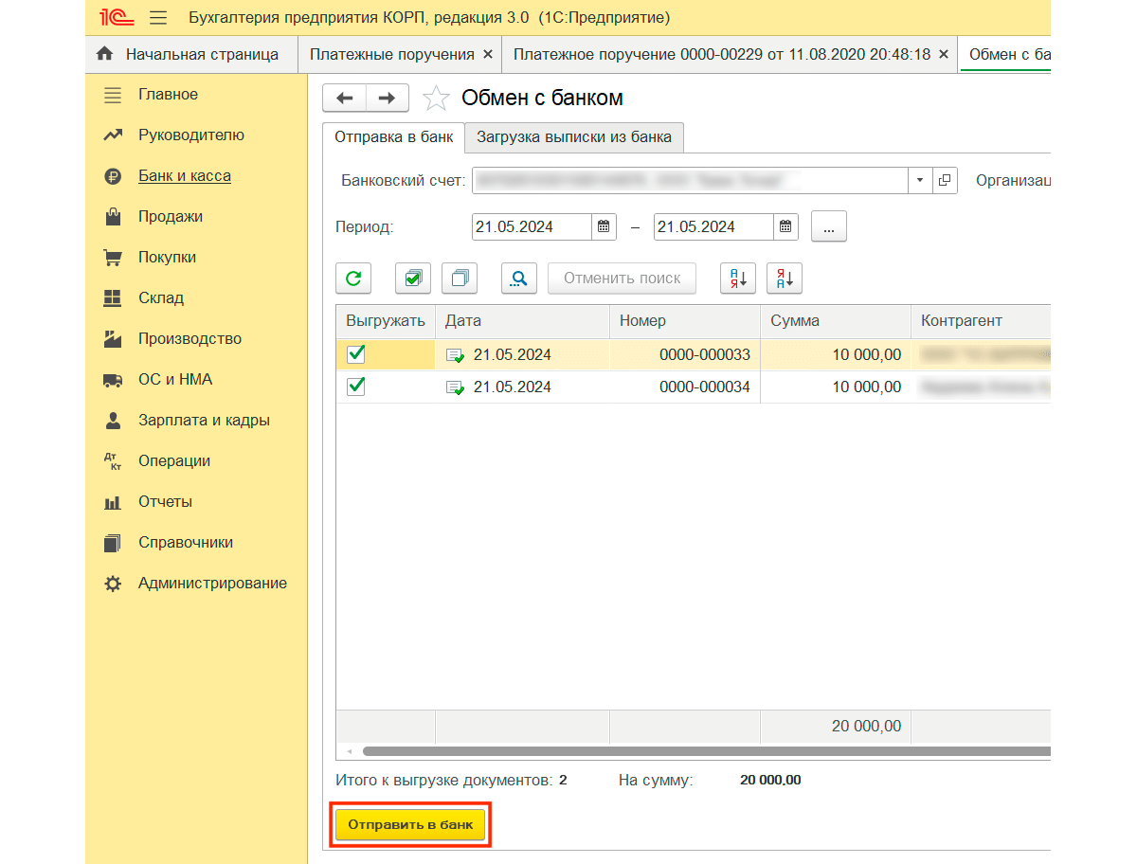Open the main hamburger menu

coord(158,18)
